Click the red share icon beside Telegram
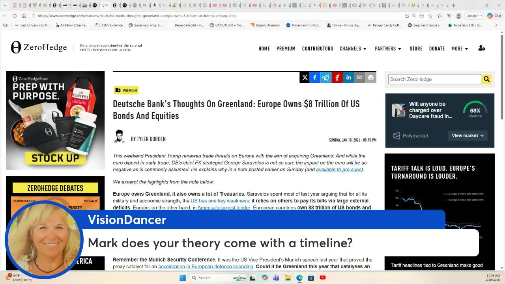 tap(337, 78)
